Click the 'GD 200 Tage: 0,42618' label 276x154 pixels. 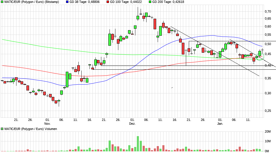coord(168,2)
